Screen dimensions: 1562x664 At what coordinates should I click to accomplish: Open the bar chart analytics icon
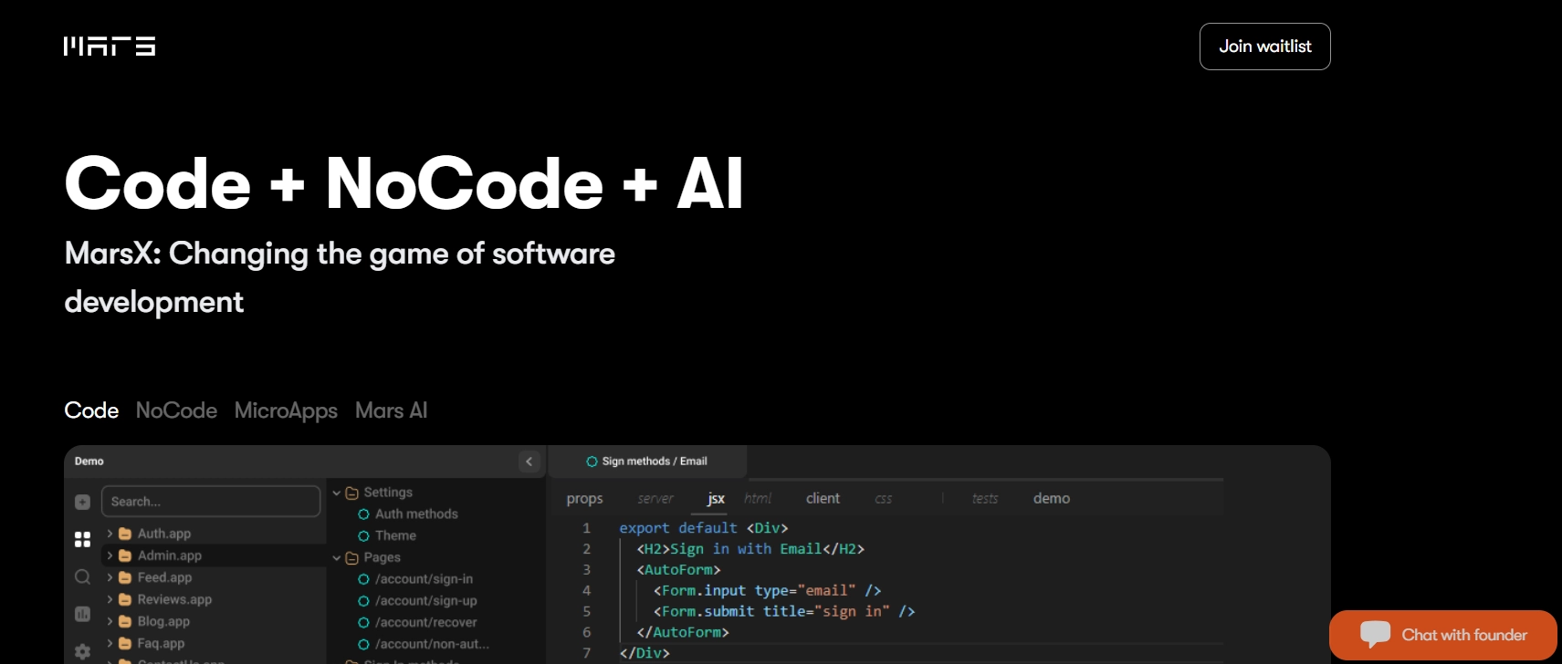pyautogui.click(x=82, y=614)
